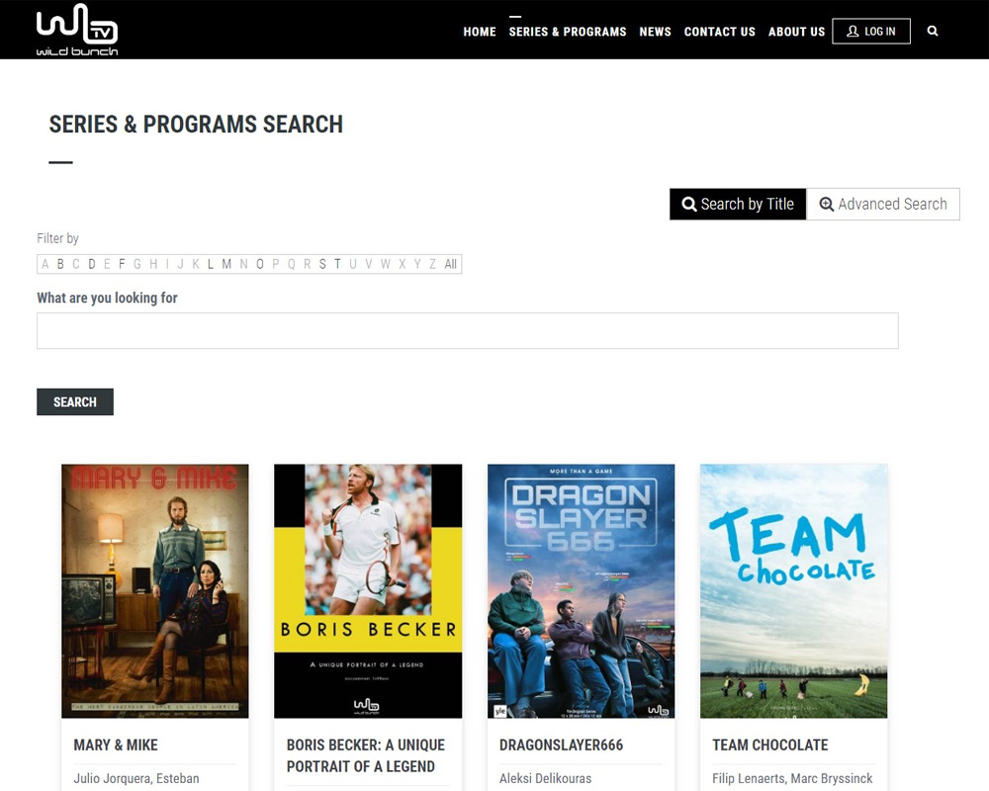Viewport: 989px width, 791px height.
Task: Click the SEARCH button
Action: coord(75,401)
